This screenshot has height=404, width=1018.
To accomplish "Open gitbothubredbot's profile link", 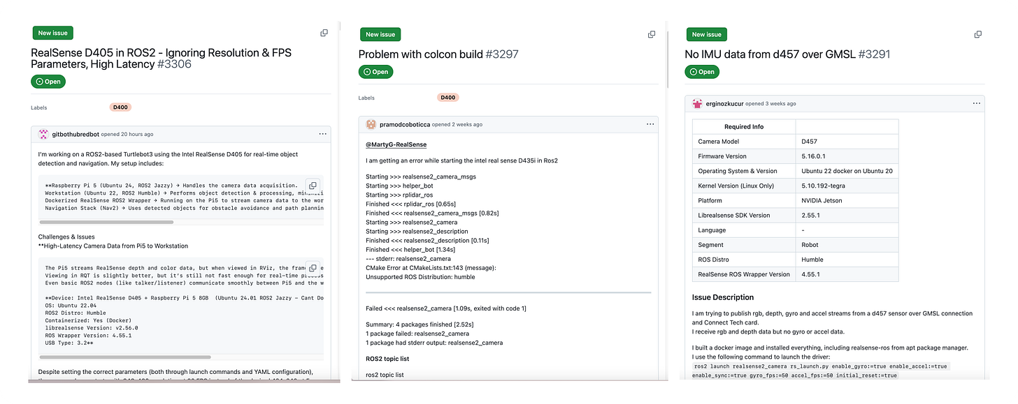I will pos(76,134).
